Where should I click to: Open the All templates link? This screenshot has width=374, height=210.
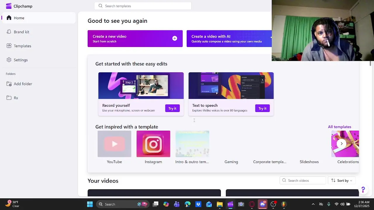tap(340, 127)
